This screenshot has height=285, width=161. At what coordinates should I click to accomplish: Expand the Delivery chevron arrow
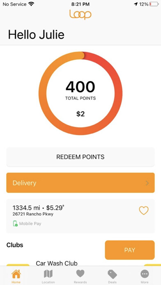click(x=147, y=183)
